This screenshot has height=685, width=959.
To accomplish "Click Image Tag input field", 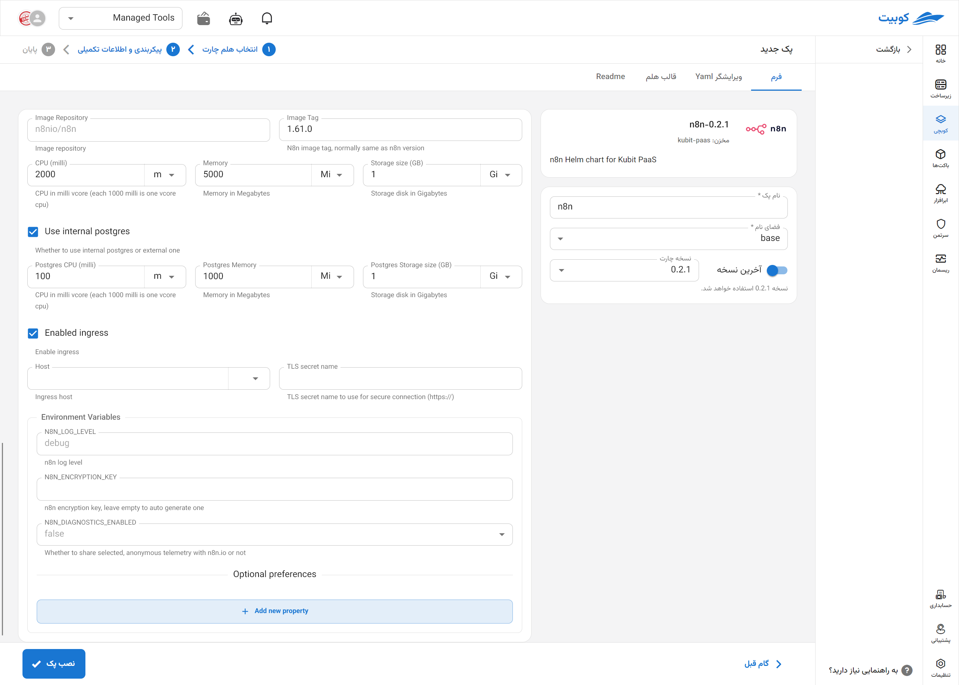I will pos(400,130).
